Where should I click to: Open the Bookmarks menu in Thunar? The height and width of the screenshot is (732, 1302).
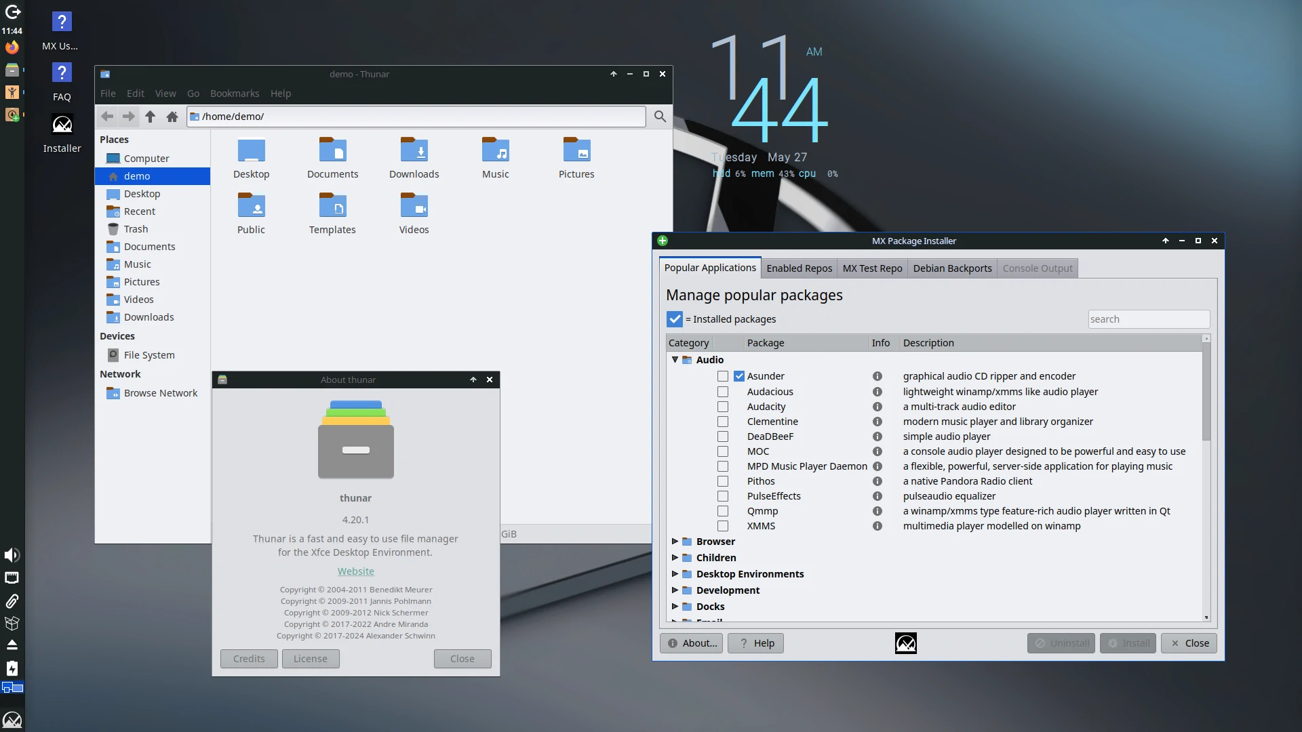(x=235, y=94)
